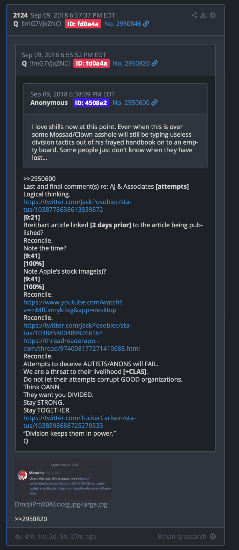The width and height of the screenshot is (239, 550).
Task: Click the download icon in post header
Action: click(x=204, y=15)
